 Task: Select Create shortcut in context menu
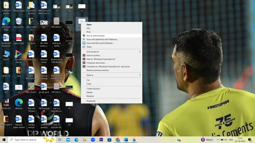coord(111,88)
